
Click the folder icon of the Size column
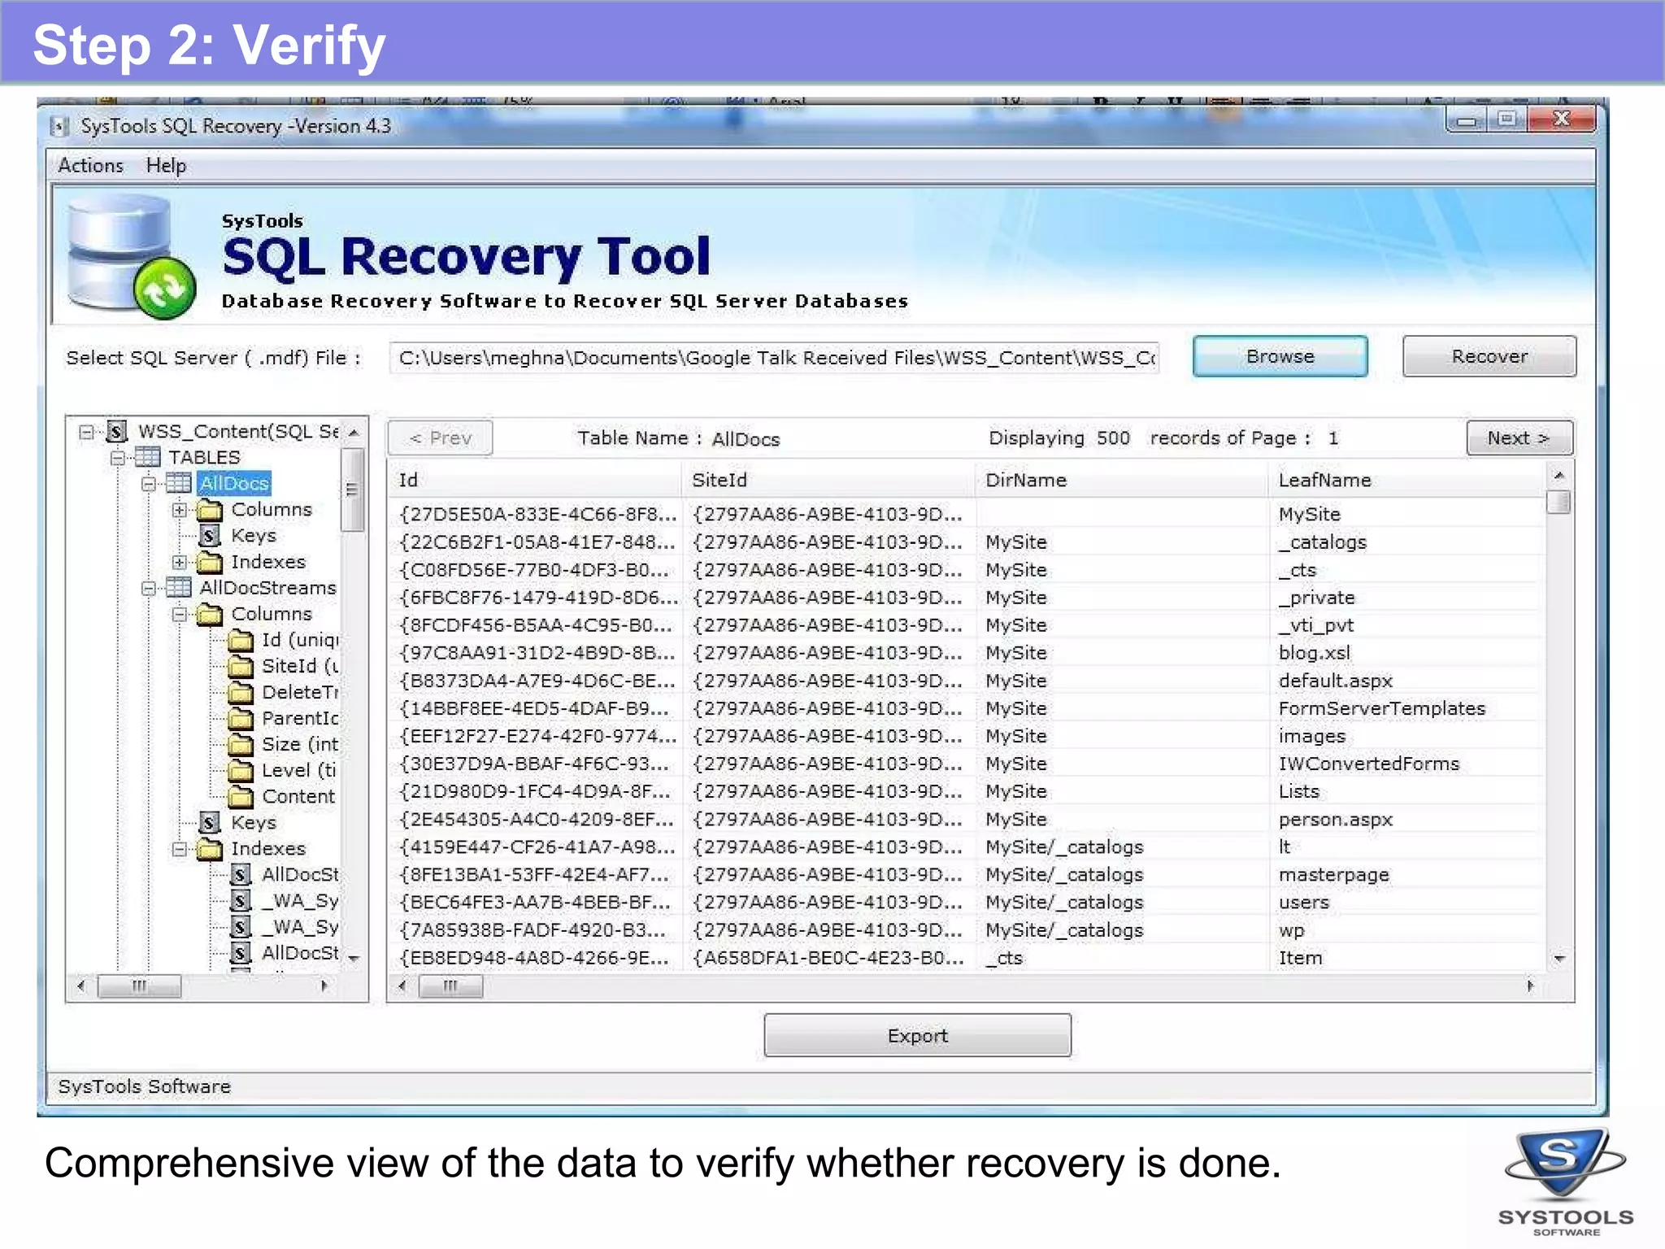tap(241, 745)
